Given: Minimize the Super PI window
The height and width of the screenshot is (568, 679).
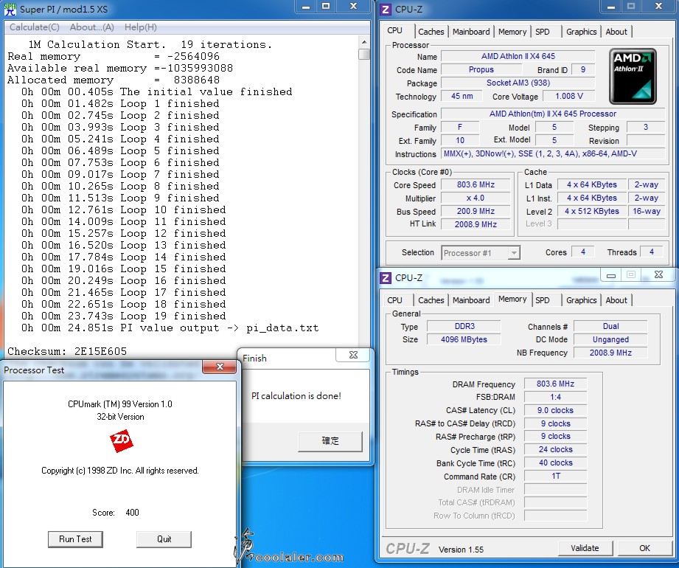Looking at the screenshot, I should pos(306,6).
